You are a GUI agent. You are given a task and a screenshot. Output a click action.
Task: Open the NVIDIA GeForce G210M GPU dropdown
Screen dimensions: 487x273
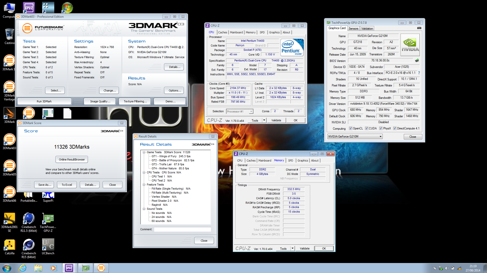(x=355, y=136)
